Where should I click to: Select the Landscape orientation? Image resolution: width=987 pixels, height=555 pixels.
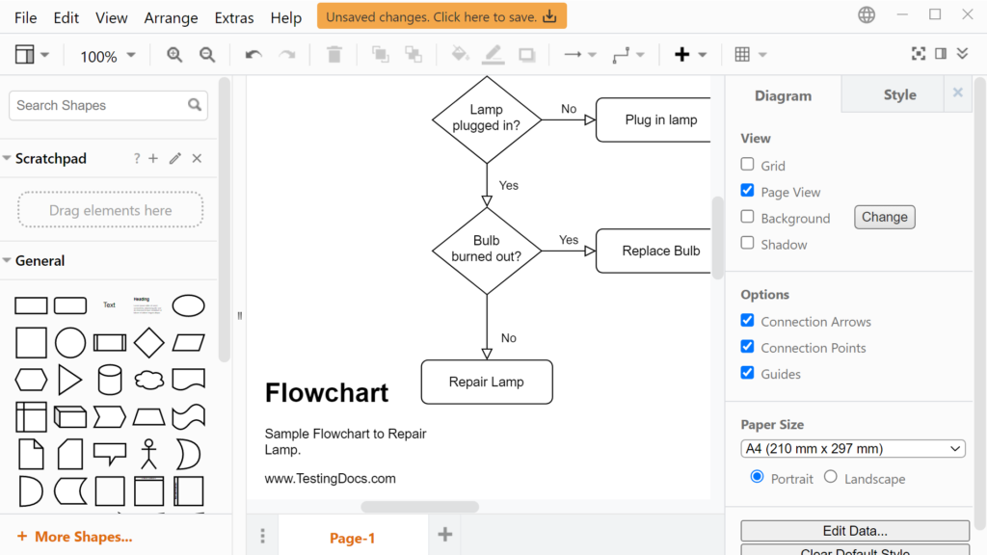coord(829,478)
